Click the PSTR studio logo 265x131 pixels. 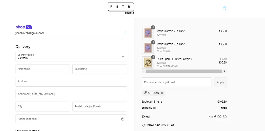click(x=121, y=8)
